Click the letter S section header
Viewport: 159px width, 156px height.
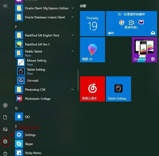pyautogui.click(x=16, y=126)
